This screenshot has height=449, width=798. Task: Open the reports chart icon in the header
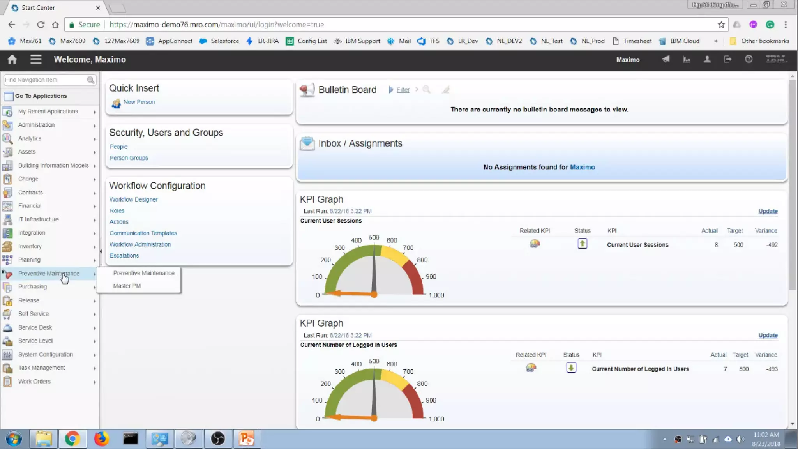point(686,59)
